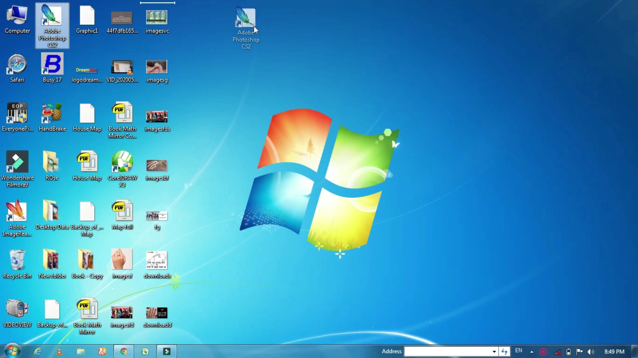Viewport: 638px width, 358px height.
Task: Open the Safari browser shortcut
Action: point(17,68)
